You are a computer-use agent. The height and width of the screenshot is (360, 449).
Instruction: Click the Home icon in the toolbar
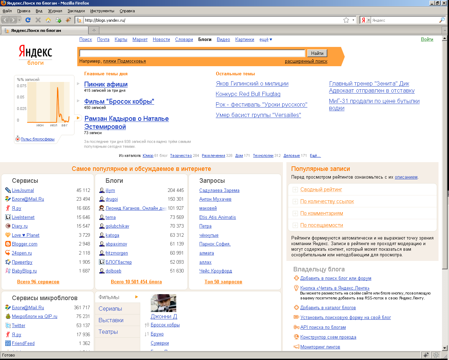(48, 20)
